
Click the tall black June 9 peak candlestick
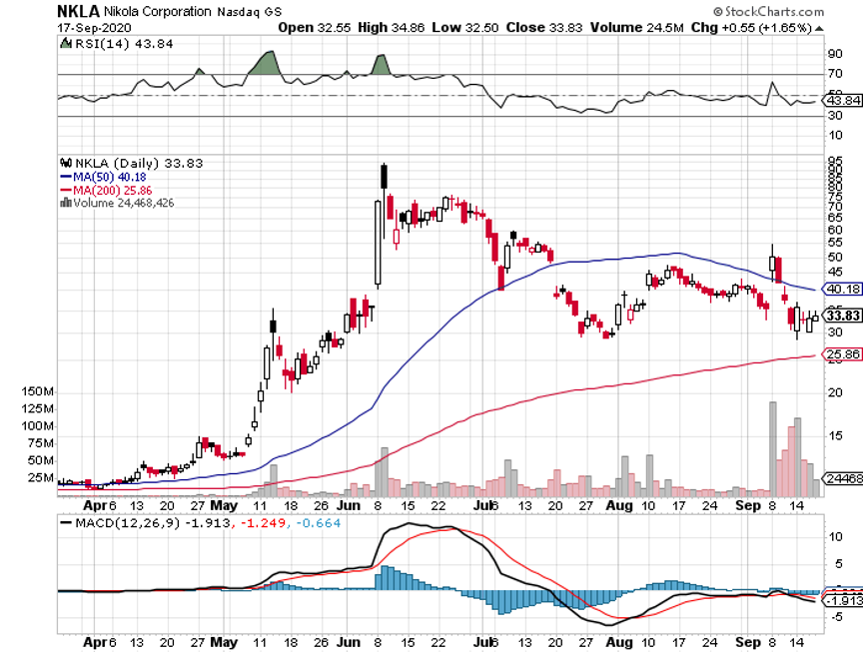point(385,177)
